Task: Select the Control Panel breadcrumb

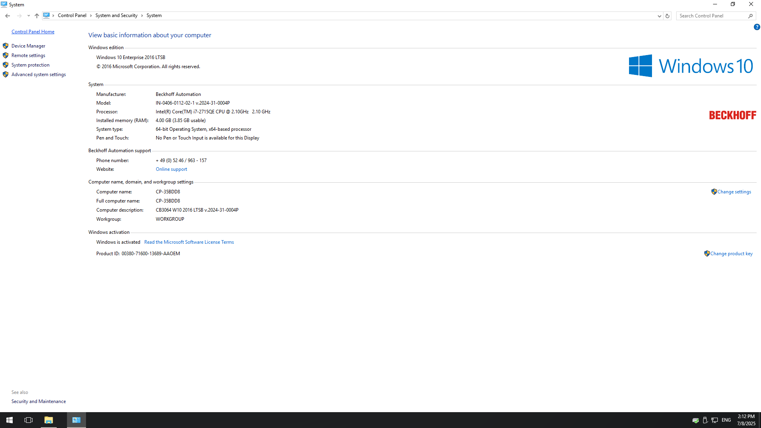Action: coord(72,15)
